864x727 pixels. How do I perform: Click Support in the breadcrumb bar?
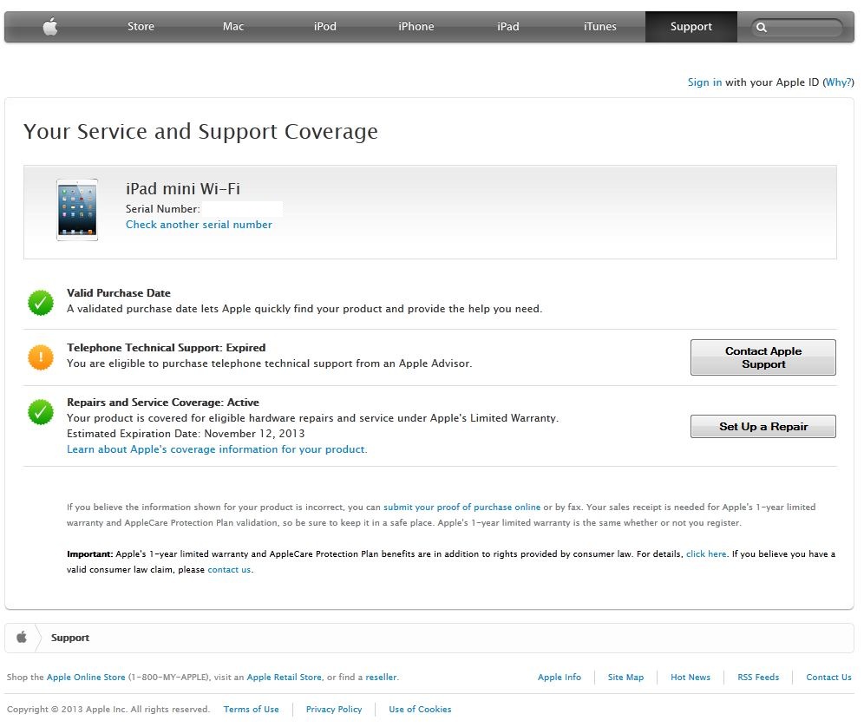point(70,638)
